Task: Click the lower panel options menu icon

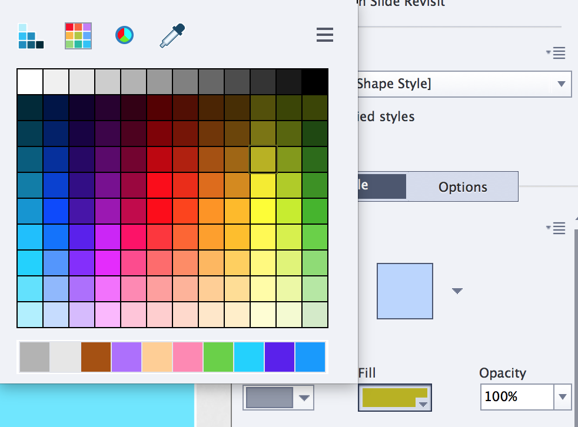Action: tap(556, 228)
